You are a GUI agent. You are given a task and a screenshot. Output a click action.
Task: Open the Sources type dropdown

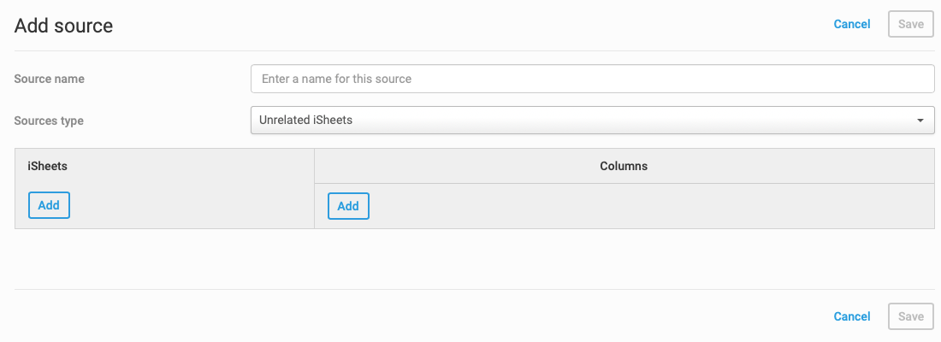pos(592,121)
